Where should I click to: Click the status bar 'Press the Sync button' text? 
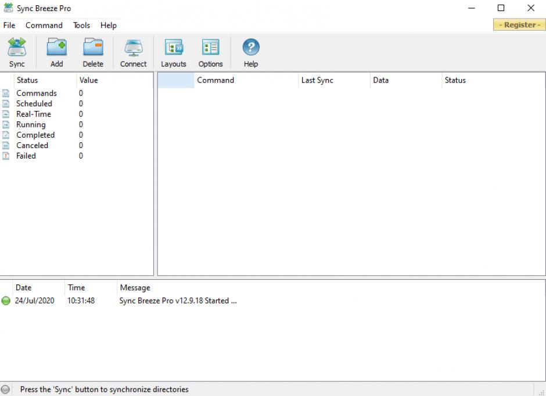coord(104,390)
